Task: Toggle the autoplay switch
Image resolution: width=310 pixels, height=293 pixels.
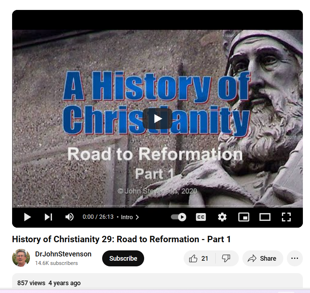Action: pos(179,217)
